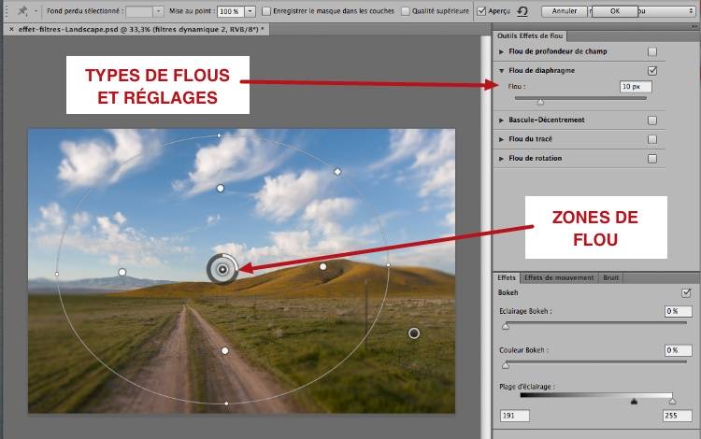Click the bottom feather handle on the road
Viewport: 701px width, 439px height.
[x=225, y=350]
